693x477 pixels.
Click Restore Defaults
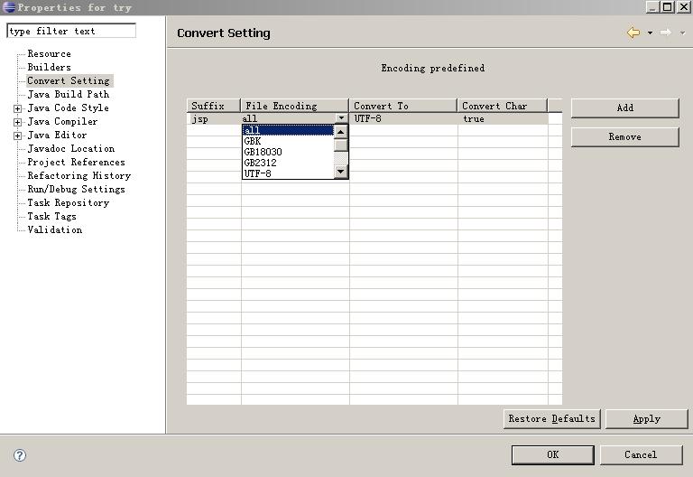point(551,418)
